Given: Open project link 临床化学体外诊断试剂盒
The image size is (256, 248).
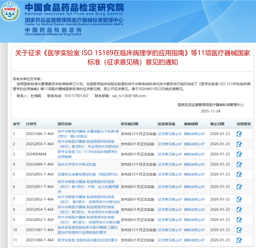Looking at the screenshot, I should click(77, 164).
